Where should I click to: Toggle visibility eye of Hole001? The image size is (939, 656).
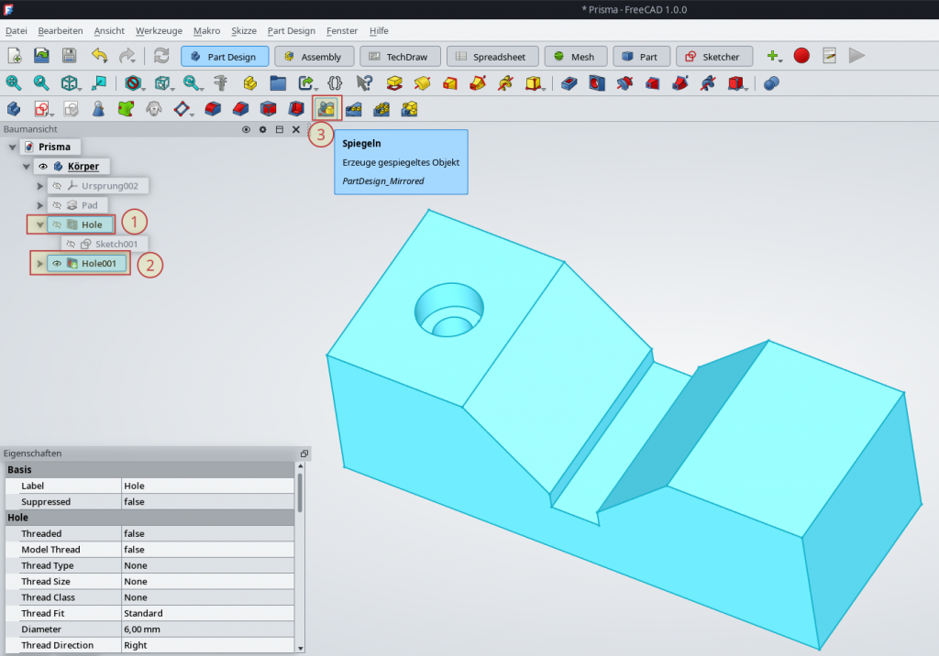56,264
